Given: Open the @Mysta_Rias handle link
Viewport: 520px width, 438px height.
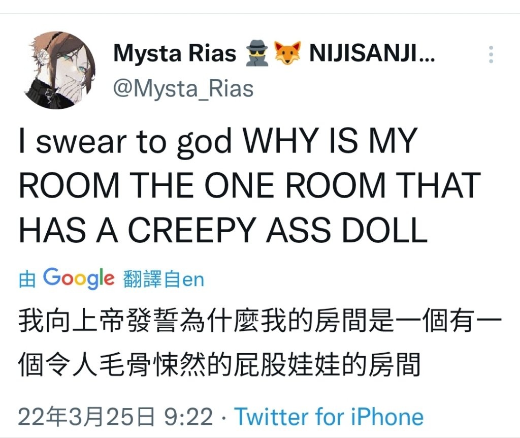Looking at the screenshot, I should pyautogui.click(x=183, y=89).
